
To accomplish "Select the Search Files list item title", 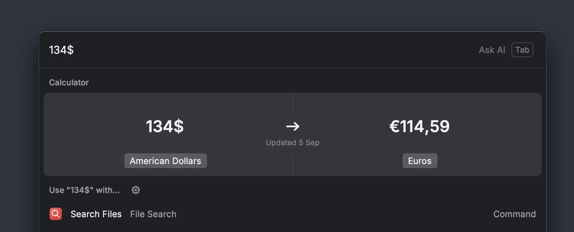I will 96,214.
